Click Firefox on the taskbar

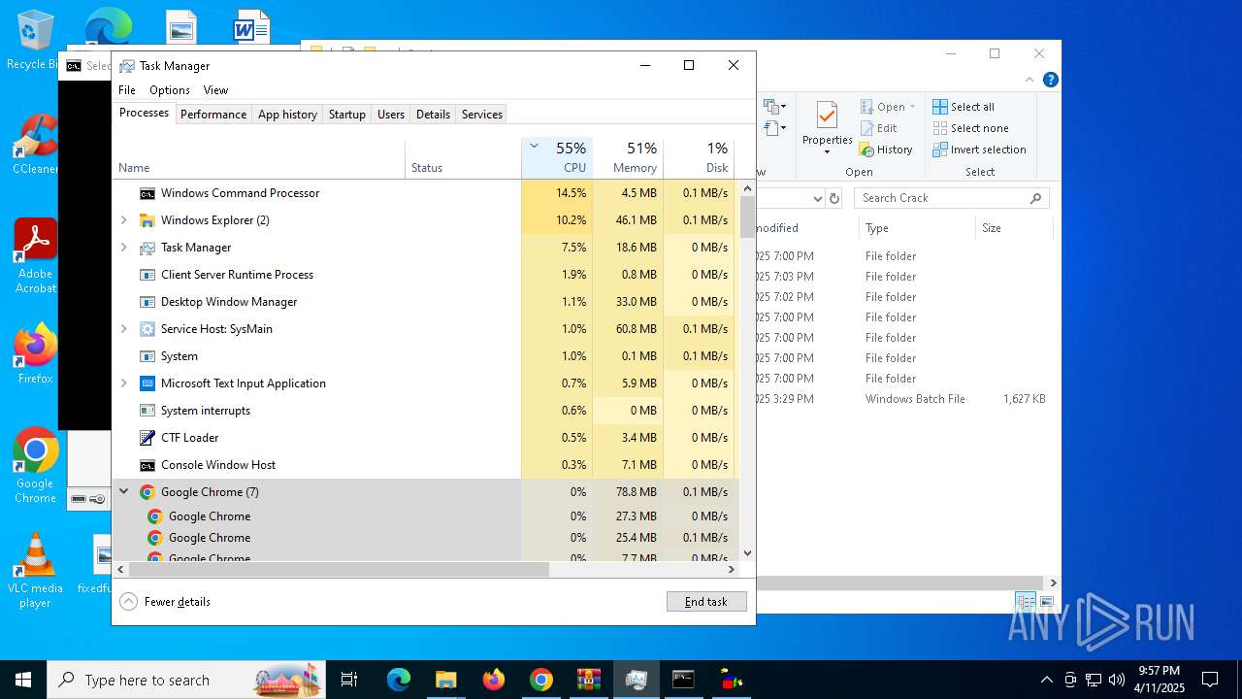coord(494,680)
